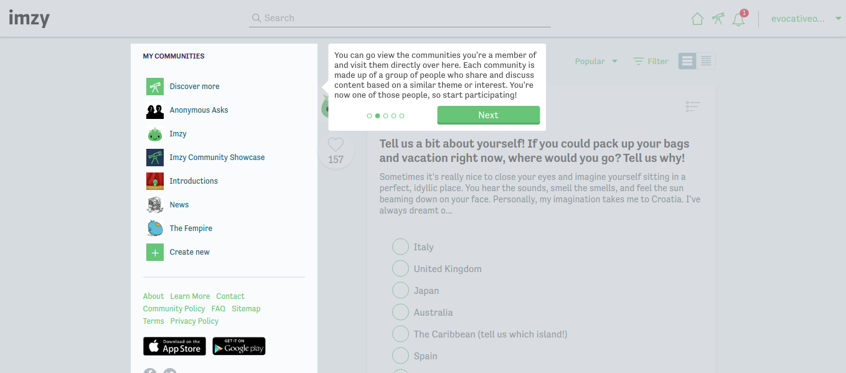846x373 pixels.
Task: Click the Anonymous Asks community icon
Action: coord(155,110)
